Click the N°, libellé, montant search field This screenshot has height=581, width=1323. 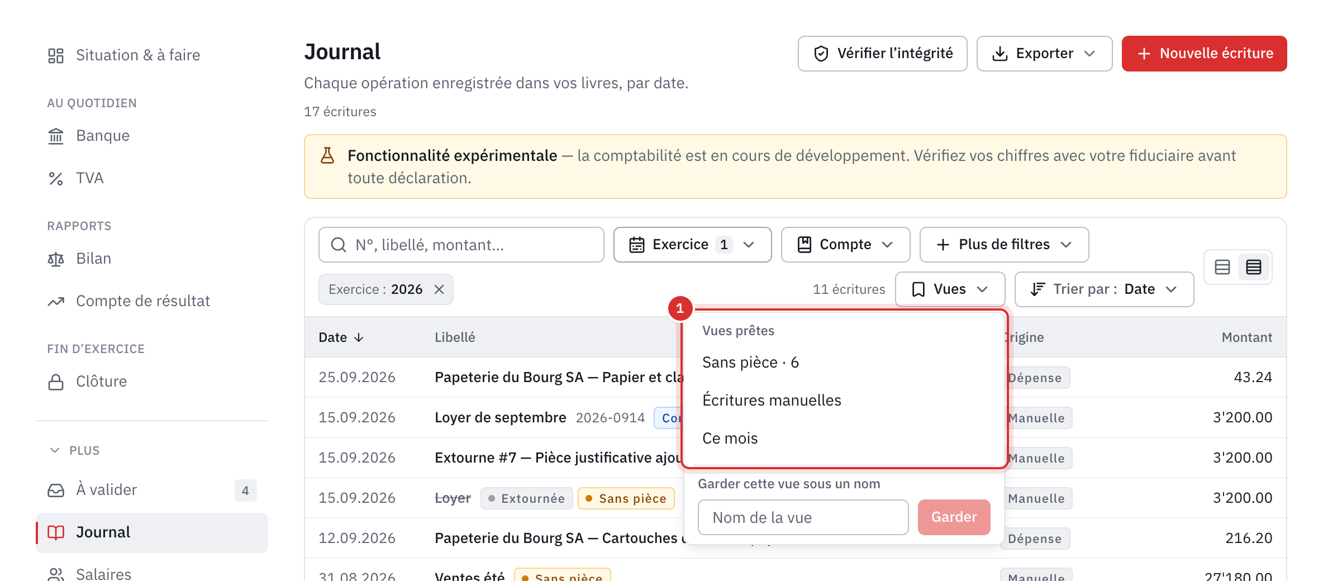point(461,245)
